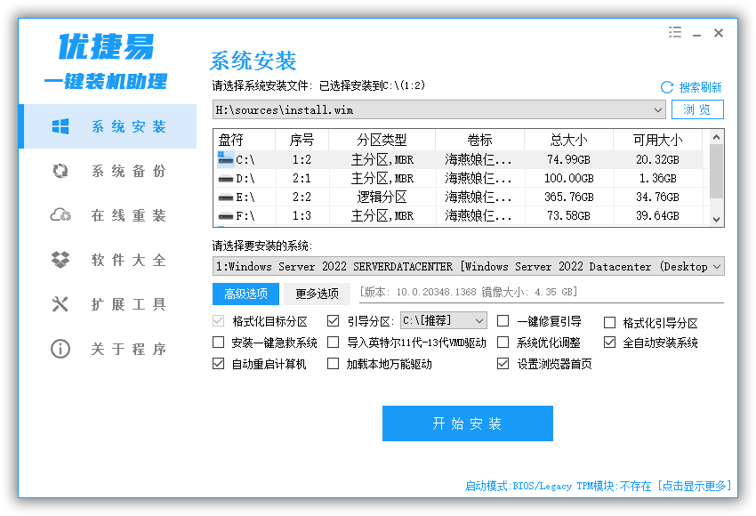Open 关于程序 sidebar menu item
Viewport: 756px width, 516px height.
[109, 348]
